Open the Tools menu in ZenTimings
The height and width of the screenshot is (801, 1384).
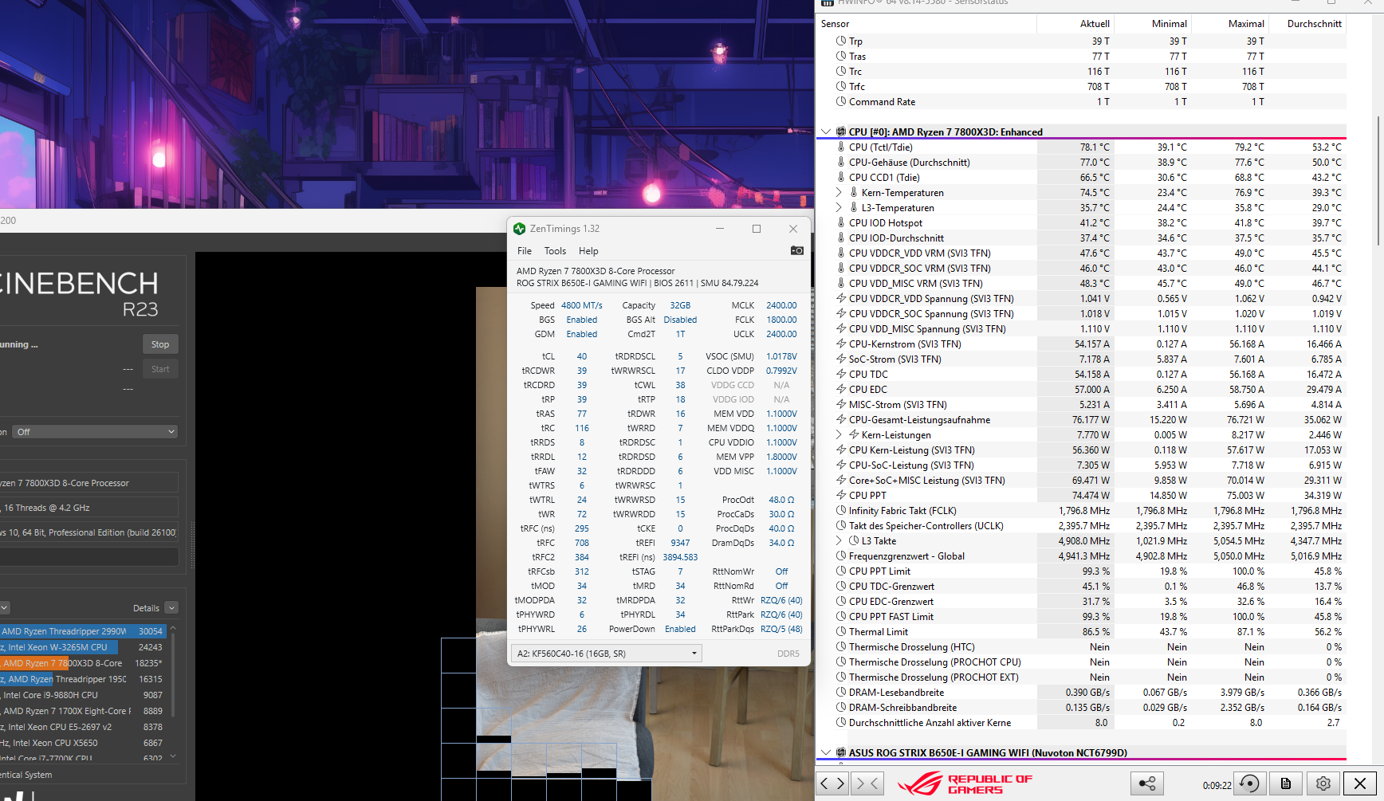(x=555, y=250)
